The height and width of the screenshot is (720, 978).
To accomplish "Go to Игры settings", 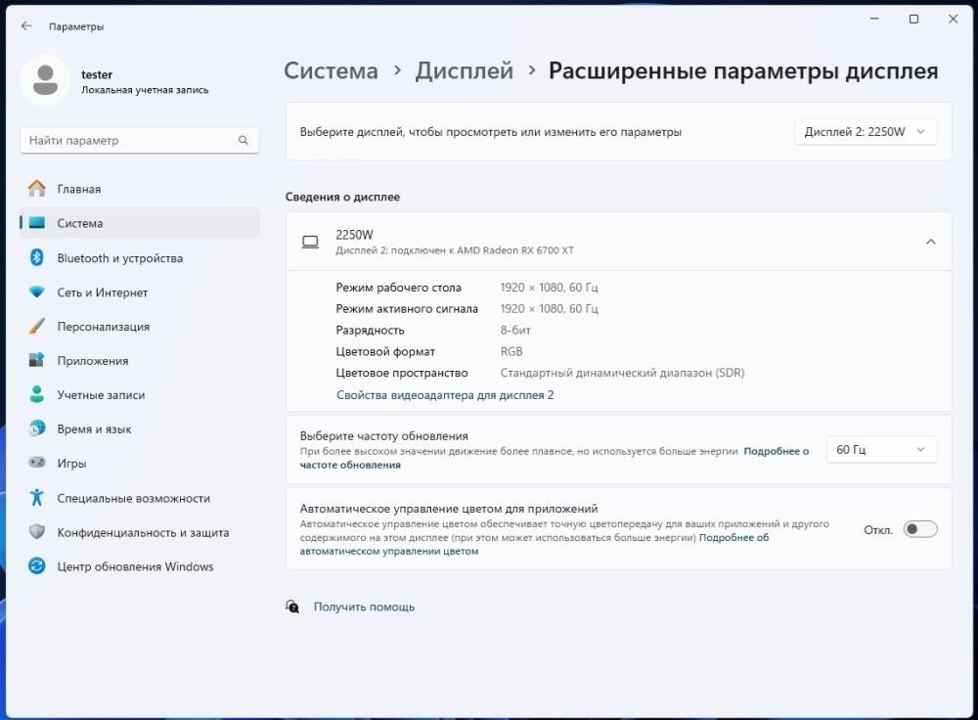I will coord(140,464).
